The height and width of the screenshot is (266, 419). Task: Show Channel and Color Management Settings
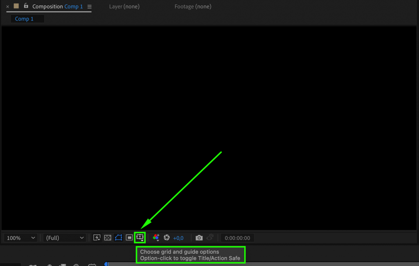point(156,238)
